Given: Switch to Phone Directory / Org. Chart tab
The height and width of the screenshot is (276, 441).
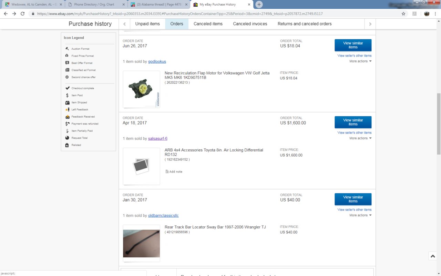Looking at the screenshot, I should (96, 4).
